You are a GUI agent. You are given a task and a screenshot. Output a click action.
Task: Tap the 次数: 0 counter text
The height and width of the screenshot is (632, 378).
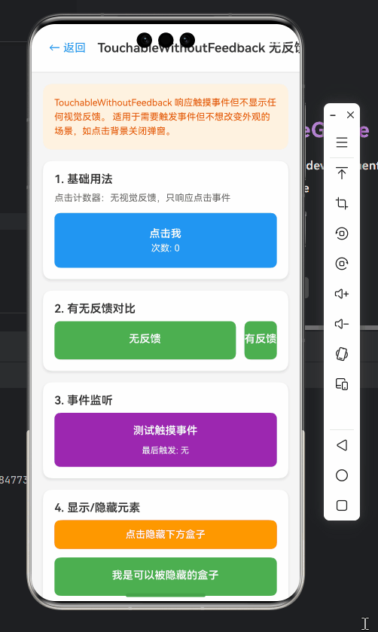point(166,248)
